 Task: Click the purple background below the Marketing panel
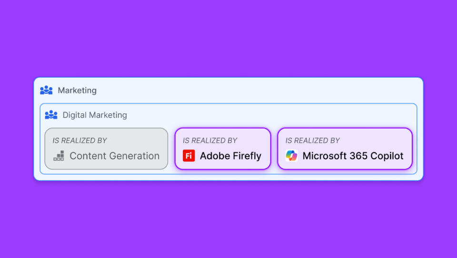(228, 219)
